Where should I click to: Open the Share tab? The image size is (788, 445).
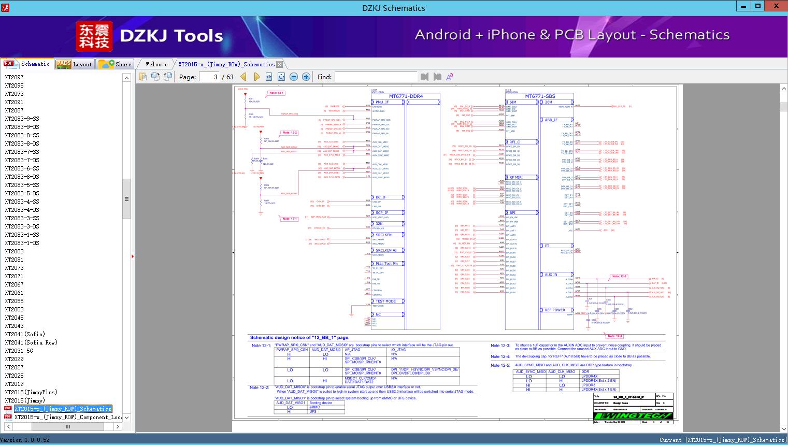coord(115,64)
